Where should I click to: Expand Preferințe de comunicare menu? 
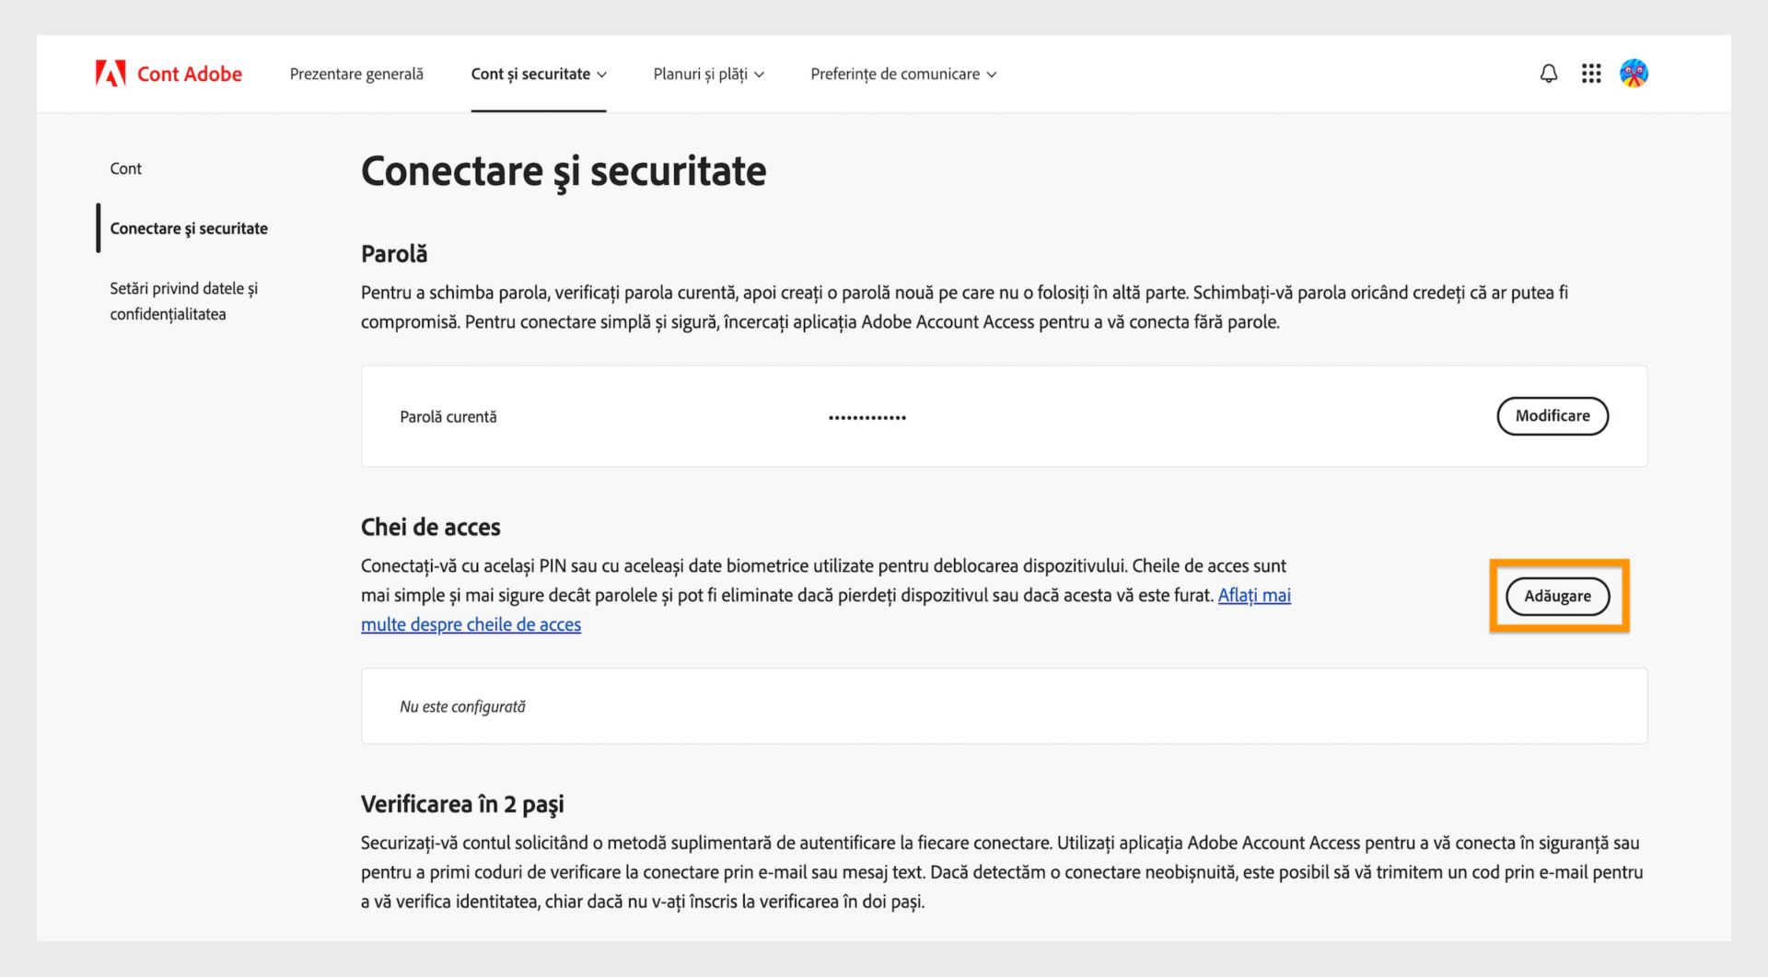click(903, 74)
